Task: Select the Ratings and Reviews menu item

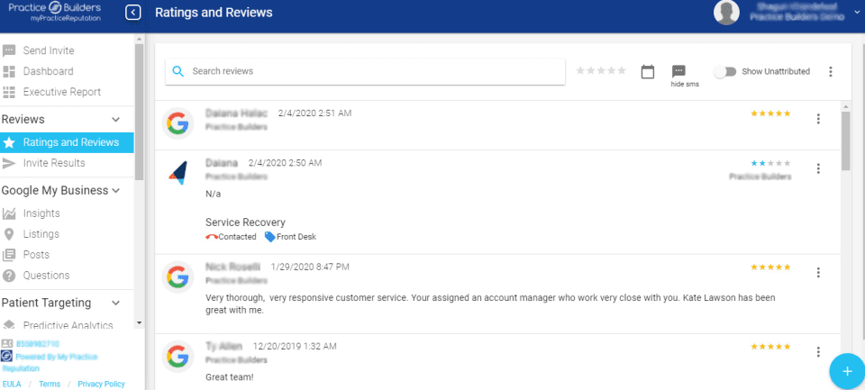Action: 67,142
